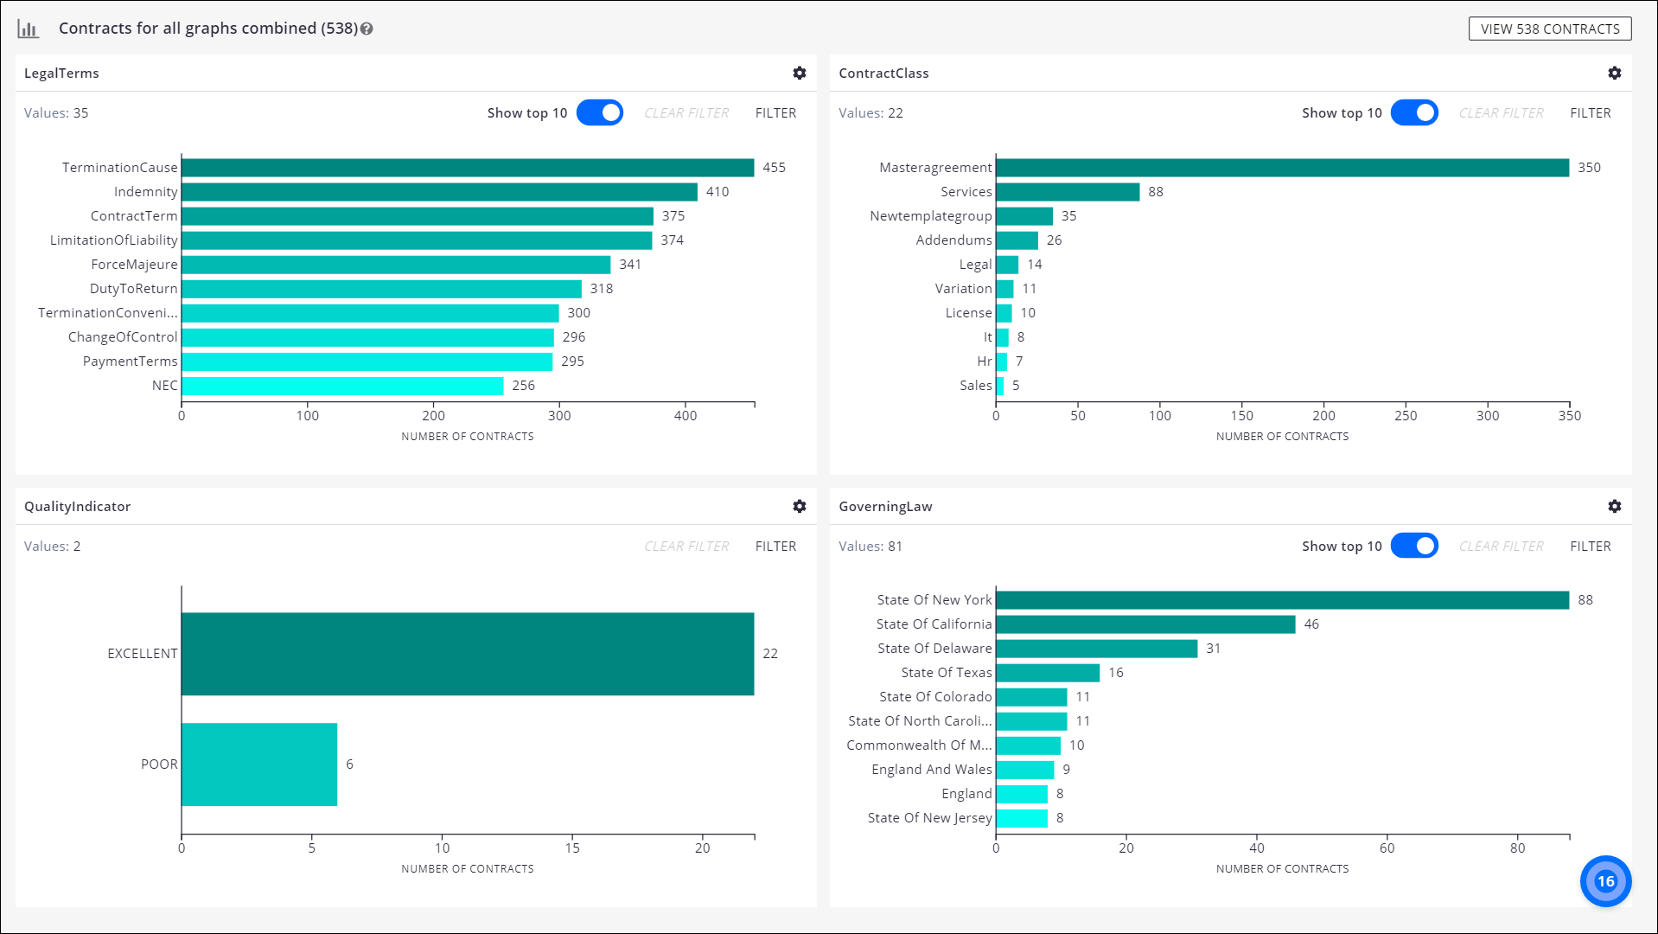The height and width of the screenshot is (934, 1658).
Task: Open LegalTerms chart settings gear
Action: pyautogui.click(x=800, y=74)
